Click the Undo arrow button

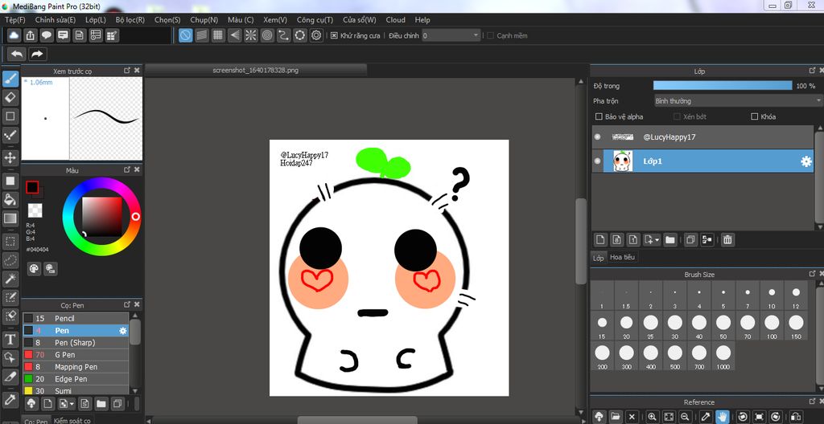click(18, 54)
